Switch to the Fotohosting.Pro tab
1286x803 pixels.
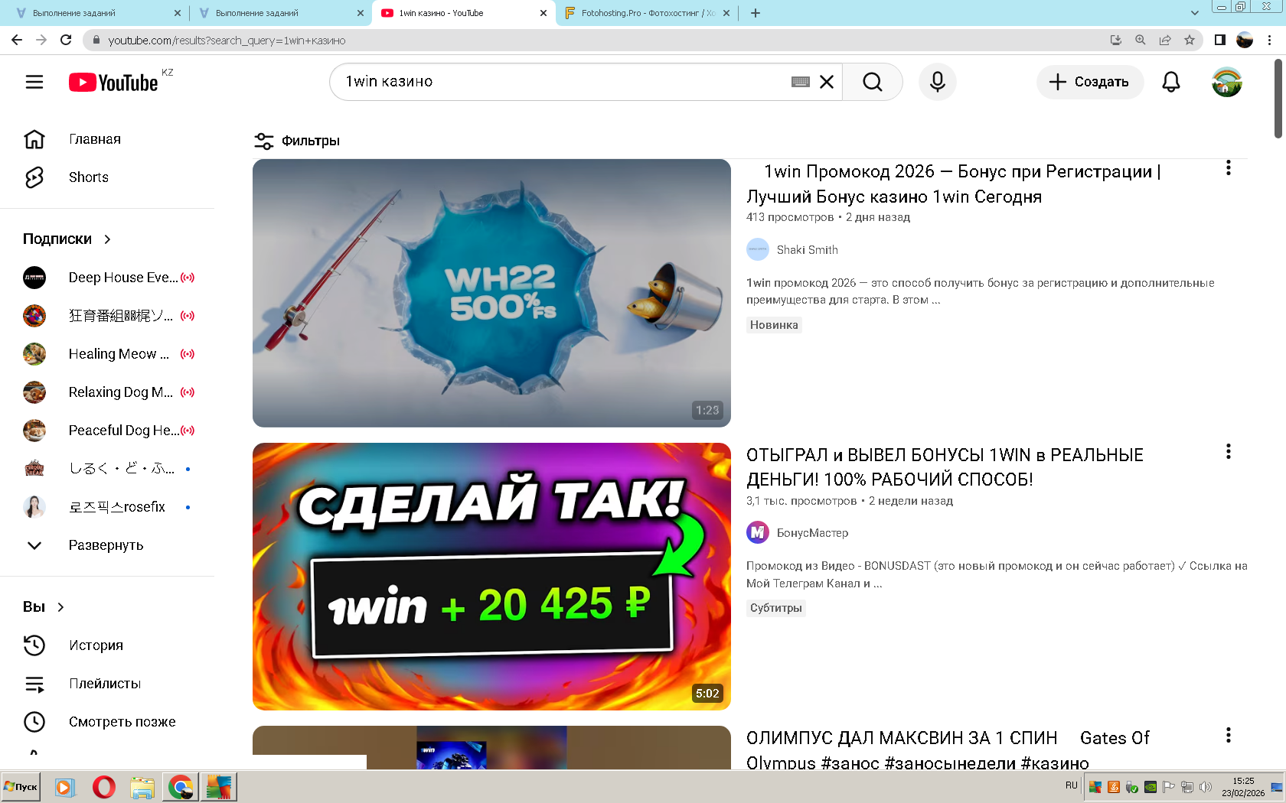[x=648, y=13]
